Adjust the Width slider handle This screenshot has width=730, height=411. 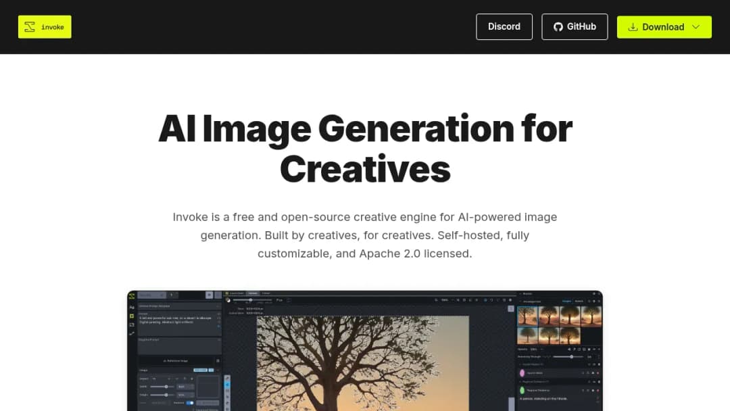click(166, 387)
